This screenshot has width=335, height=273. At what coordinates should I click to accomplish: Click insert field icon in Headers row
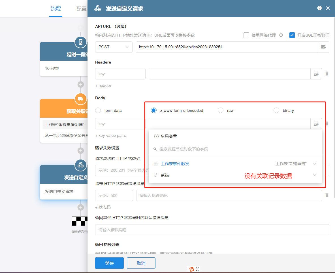(x=316, y=74)
